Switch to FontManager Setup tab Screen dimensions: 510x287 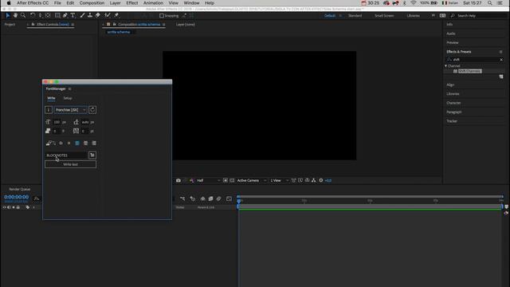68,98
